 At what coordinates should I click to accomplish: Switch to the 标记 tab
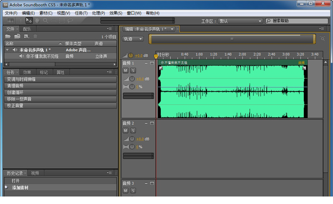point(44,72)
